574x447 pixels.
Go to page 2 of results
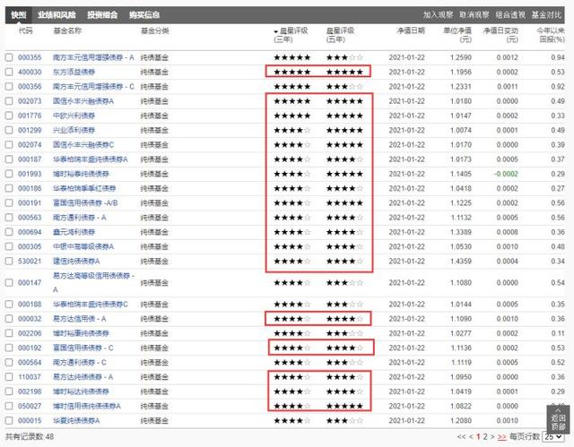(x=485, y=437)
